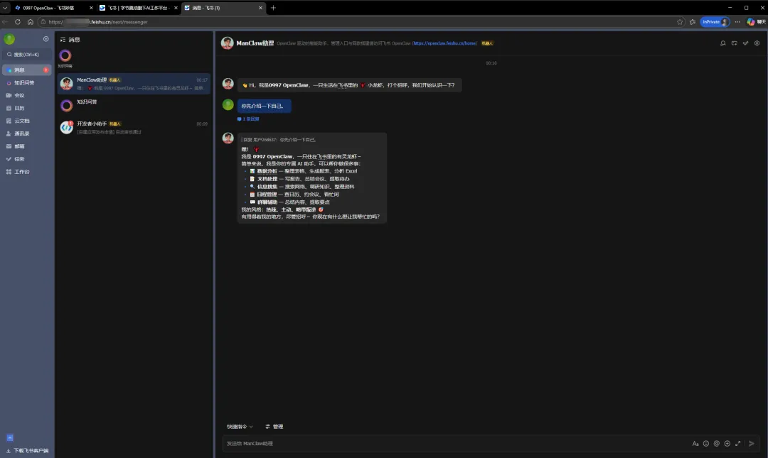Open 邮箱 mail section in sidebar

(x=27, y=146)
